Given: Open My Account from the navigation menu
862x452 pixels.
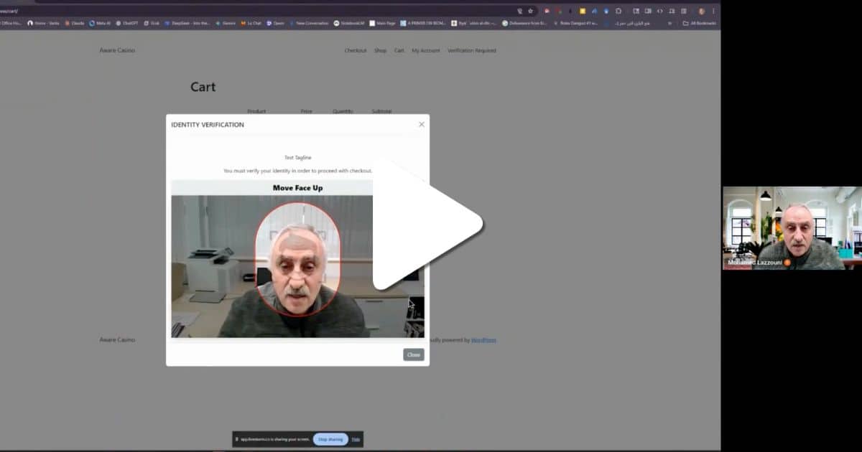Looking at the screenshot, I should click(x=425, y=50).
